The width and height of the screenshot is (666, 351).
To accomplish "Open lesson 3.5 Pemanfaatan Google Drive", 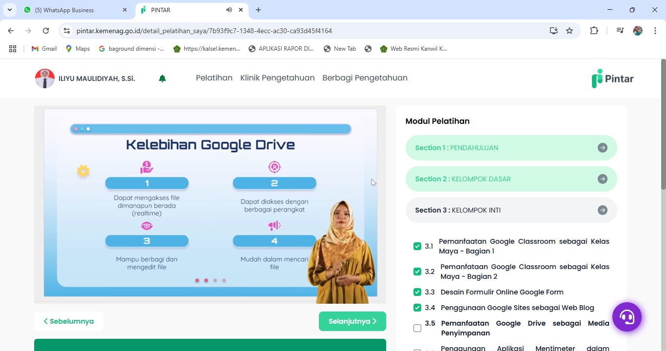I will (525, 328).
